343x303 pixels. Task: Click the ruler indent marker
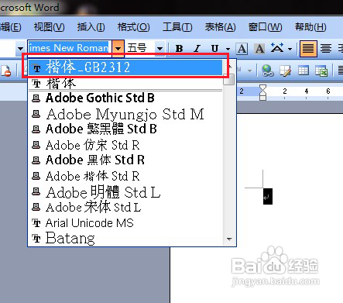262,92
